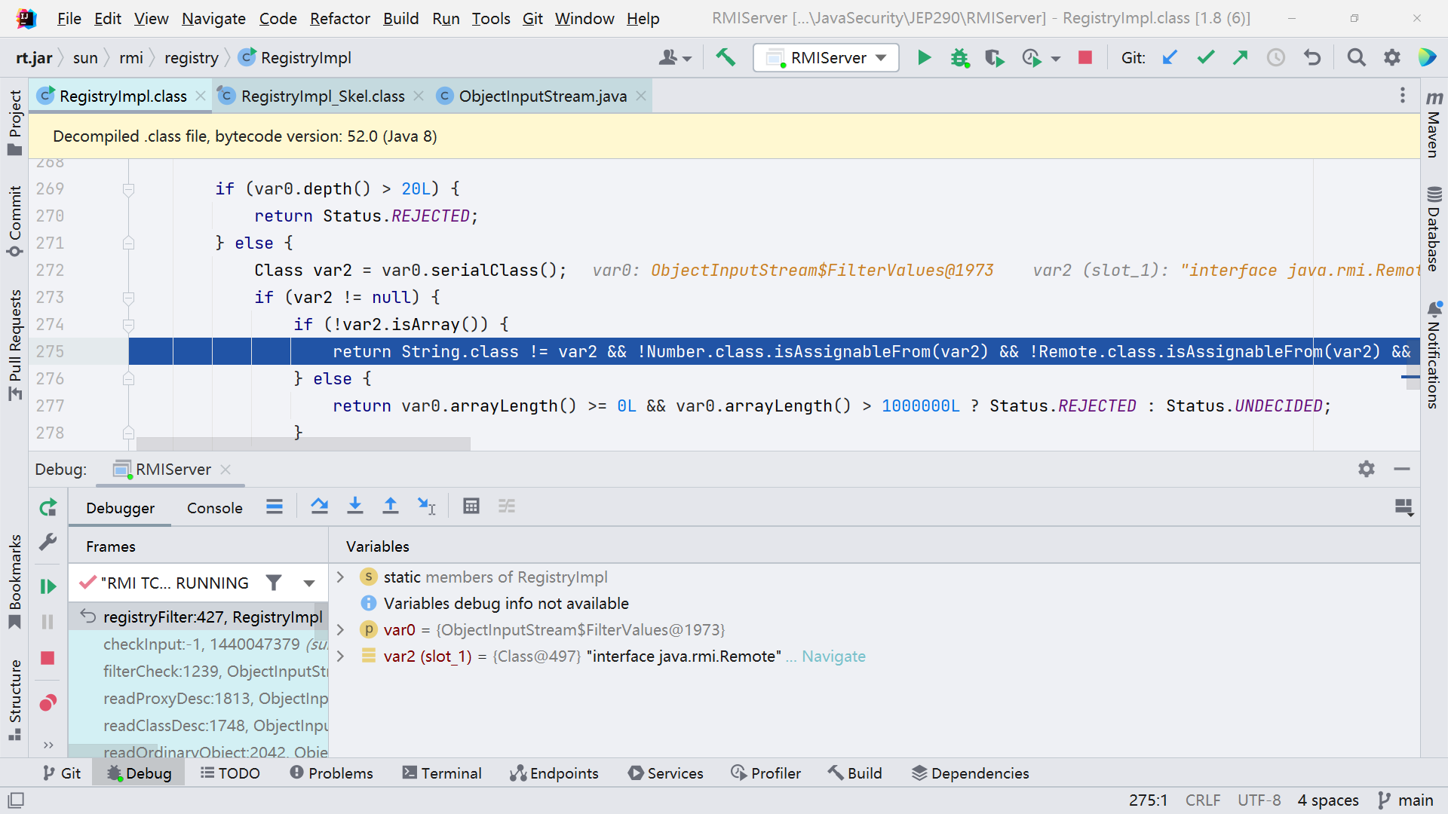This screenshot has width=1448, height=814.
Task: Expand var0 variable node
Action: click(340, 630)
